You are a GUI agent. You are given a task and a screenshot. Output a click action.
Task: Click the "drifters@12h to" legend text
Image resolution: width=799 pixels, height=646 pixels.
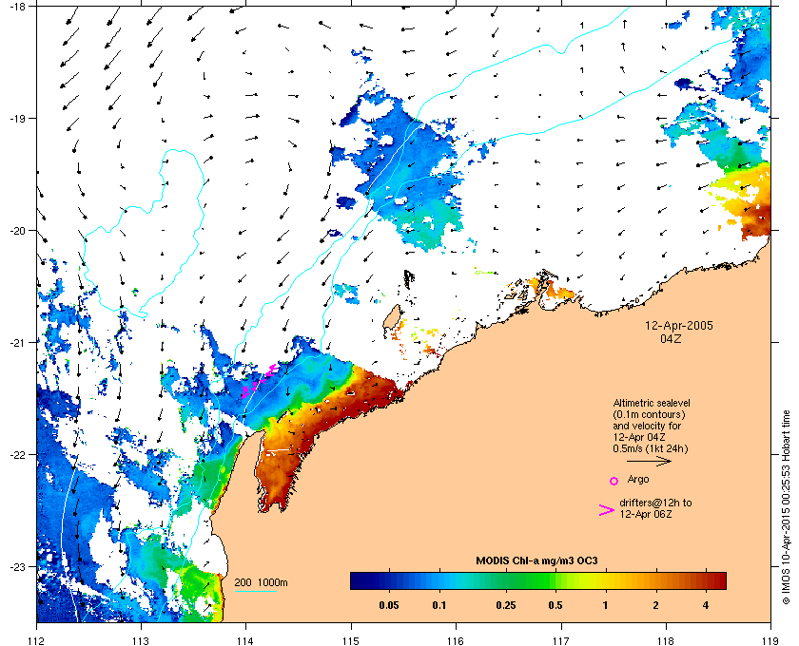tap(655, 503)
